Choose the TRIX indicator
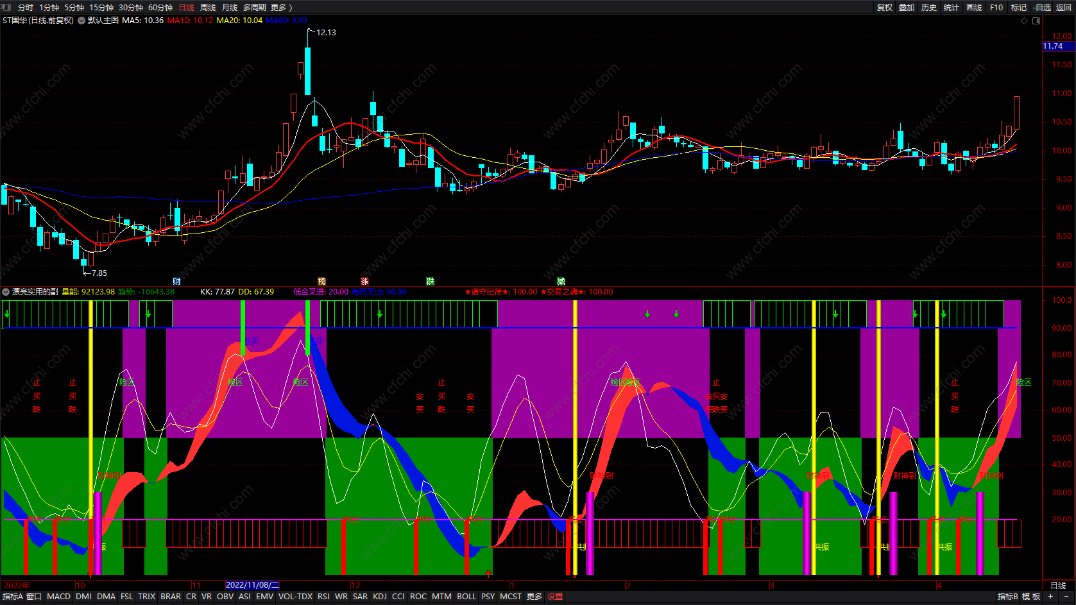1076x605 pixels. click(147, 597)
